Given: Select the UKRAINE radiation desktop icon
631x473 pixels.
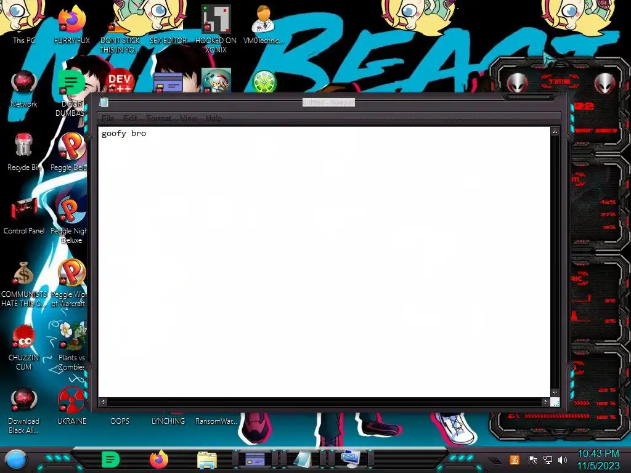Looking at the screenshot, I should tap(71, 406).
